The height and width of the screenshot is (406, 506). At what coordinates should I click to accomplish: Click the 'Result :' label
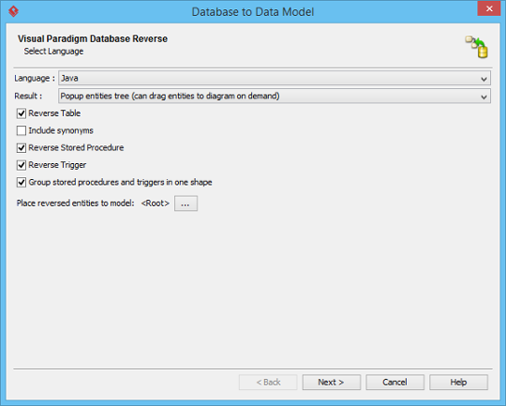coord(28,96)
